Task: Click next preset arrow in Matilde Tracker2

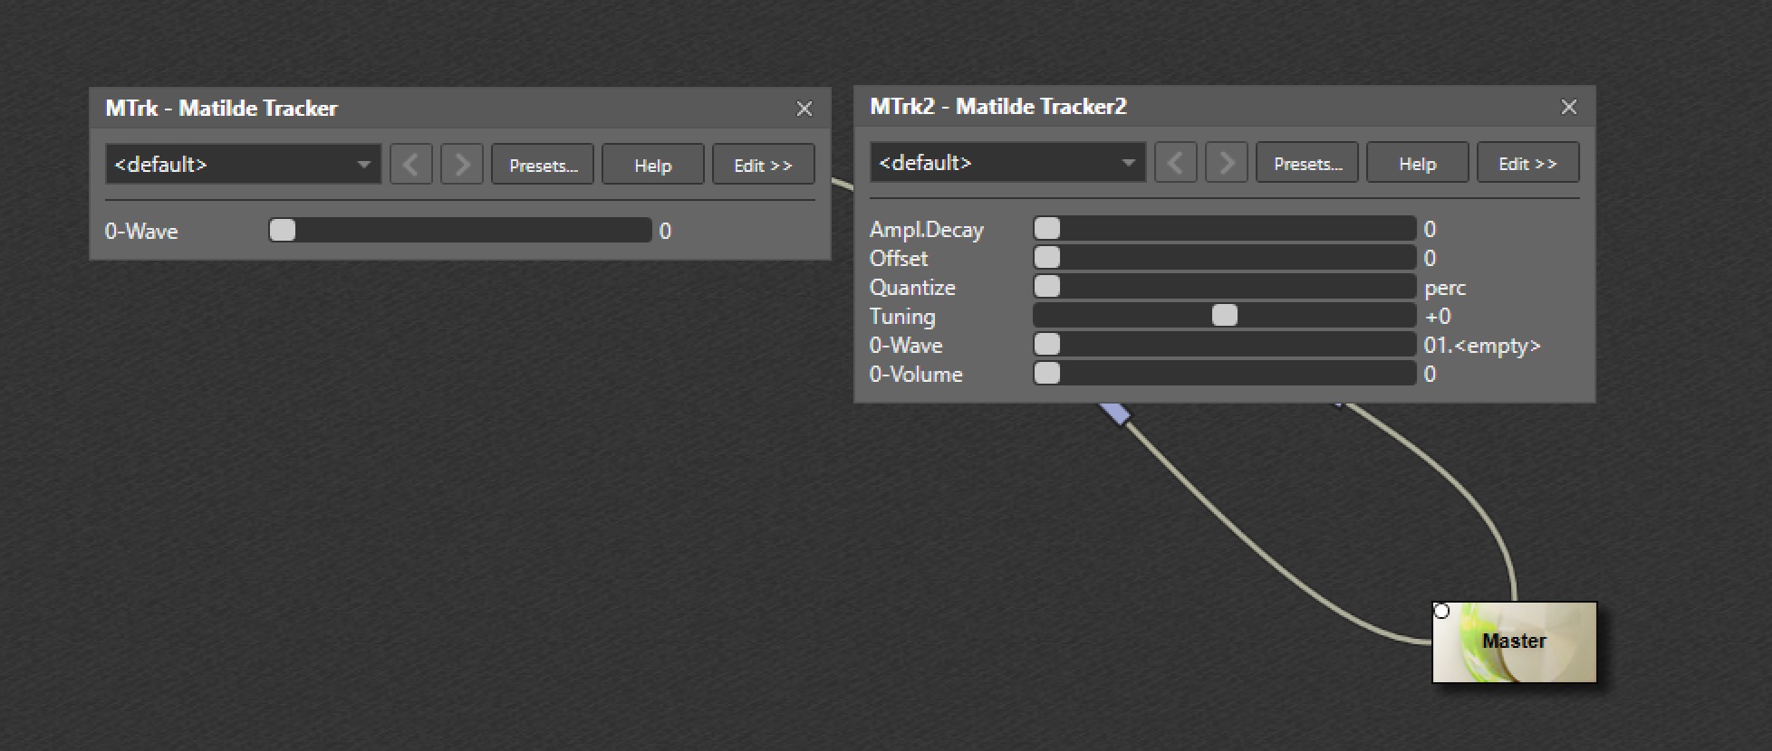Action: 1226,163
